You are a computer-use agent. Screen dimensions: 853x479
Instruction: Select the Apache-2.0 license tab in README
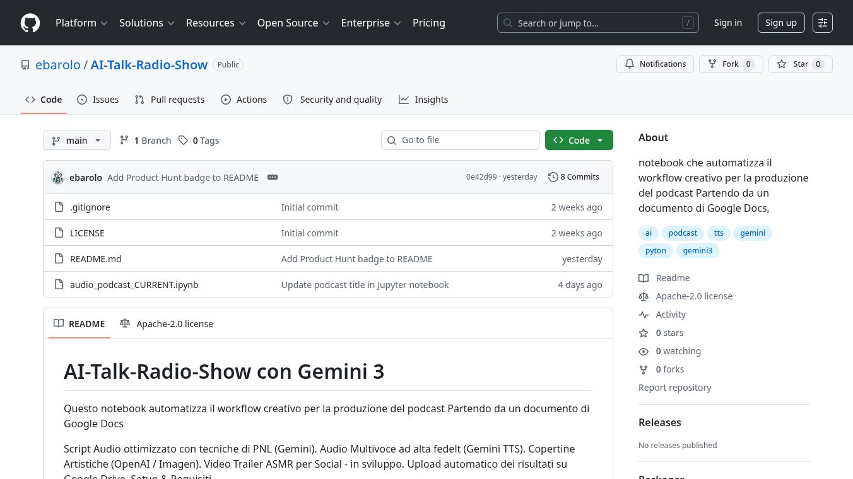click(x=167, y=323)
